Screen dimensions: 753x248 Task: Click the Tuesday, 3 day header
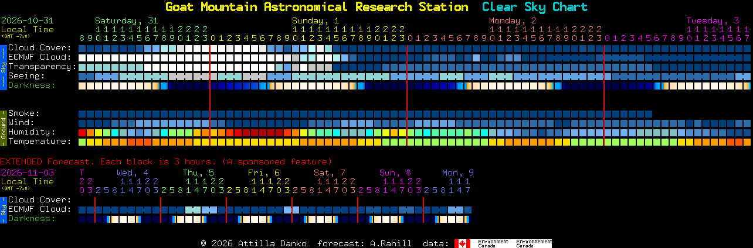713,20
